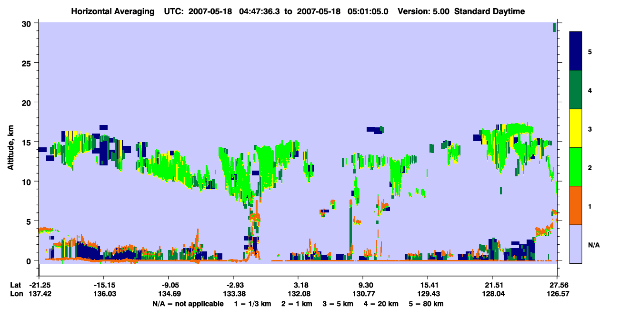Click longitude value 129.43
619x317 pixels.
tap(428, 294)
